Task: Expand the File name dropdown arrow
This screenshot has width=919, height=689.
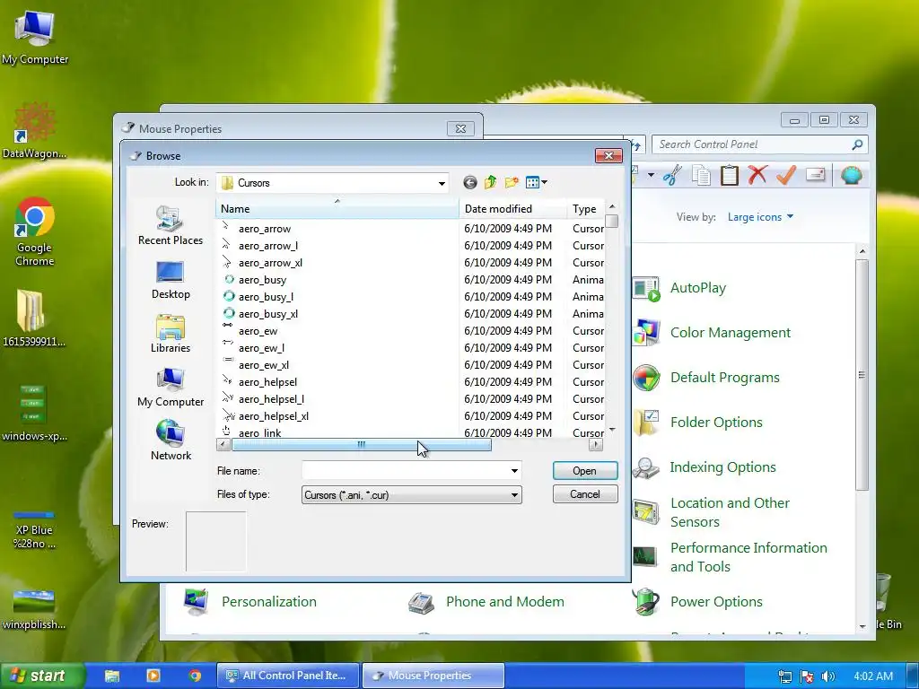Action: point(514,470)
